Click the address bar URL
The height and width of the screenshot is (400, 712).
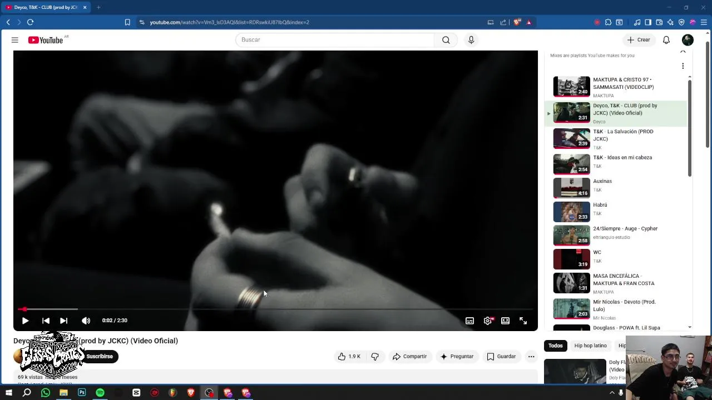pyautogui.click(x=229, y=22)
